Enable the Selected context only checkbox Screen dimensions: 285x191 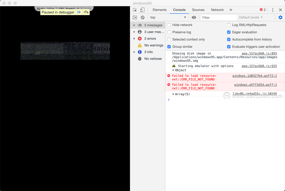(169, 39)
